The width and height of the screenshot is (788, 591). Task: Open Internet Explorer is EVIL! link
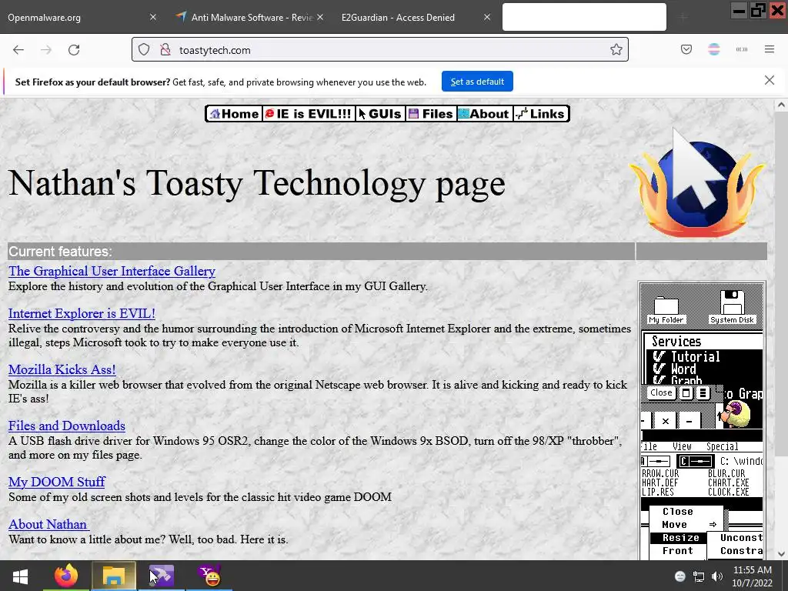pyautogui.click(x=82, y=314)
